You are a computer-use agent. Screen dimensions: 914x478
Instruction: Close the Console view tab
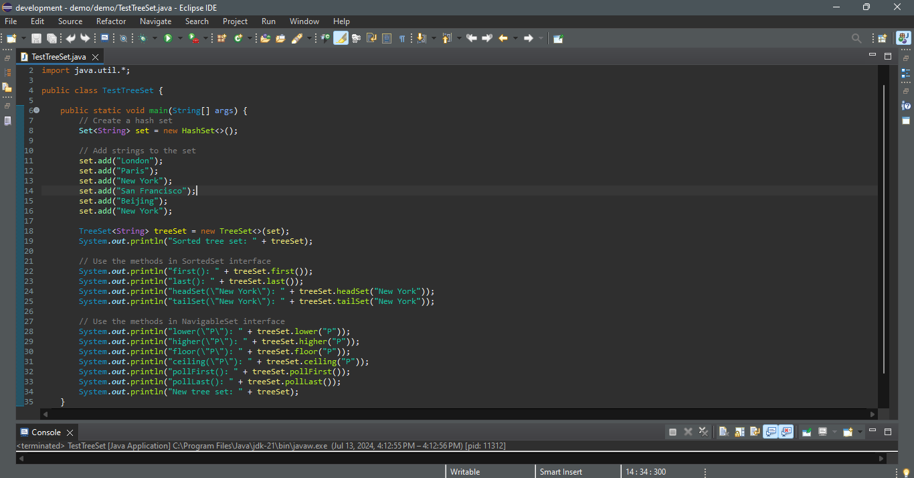tap(70, 432)
